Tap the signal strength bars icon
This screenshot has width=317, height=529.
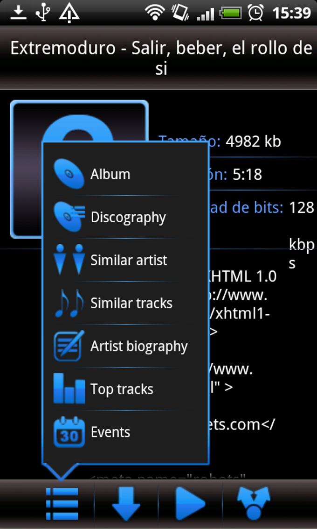coord(205,14)
